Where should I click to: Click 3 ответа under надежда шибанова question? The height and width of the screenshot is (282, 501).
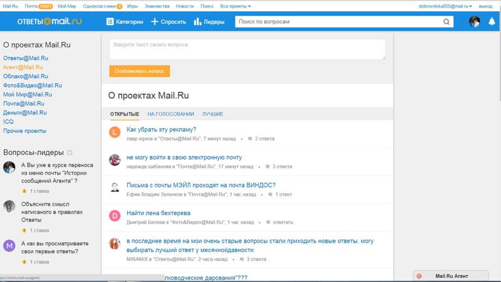(x=282, y=166)
